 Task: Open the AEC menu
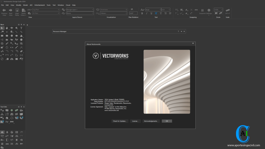[31, 5]
